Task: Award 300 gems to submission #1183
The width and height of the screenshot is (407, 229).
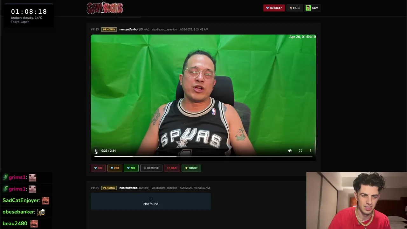Action: click(131, 168)
